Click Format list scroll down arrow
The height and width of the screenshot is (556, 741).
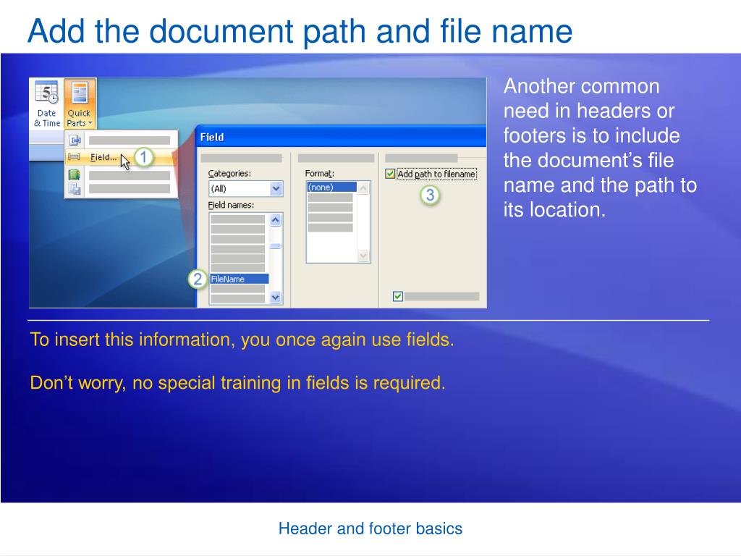tap(363, 256)
